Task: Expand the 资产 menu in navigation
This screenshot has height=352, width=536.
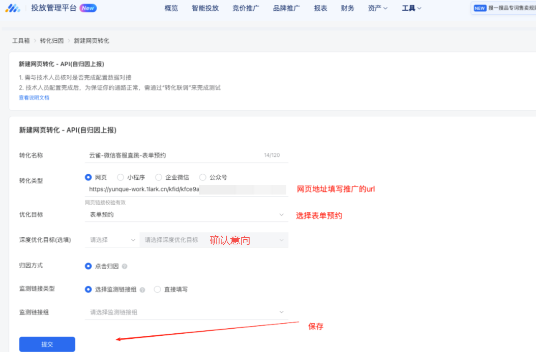Action: [377, 8]
